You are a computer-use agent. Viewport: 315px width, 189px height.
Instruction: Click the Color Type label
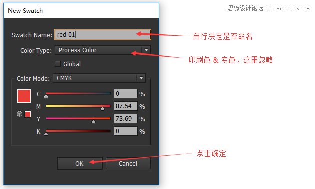(36, 51)
